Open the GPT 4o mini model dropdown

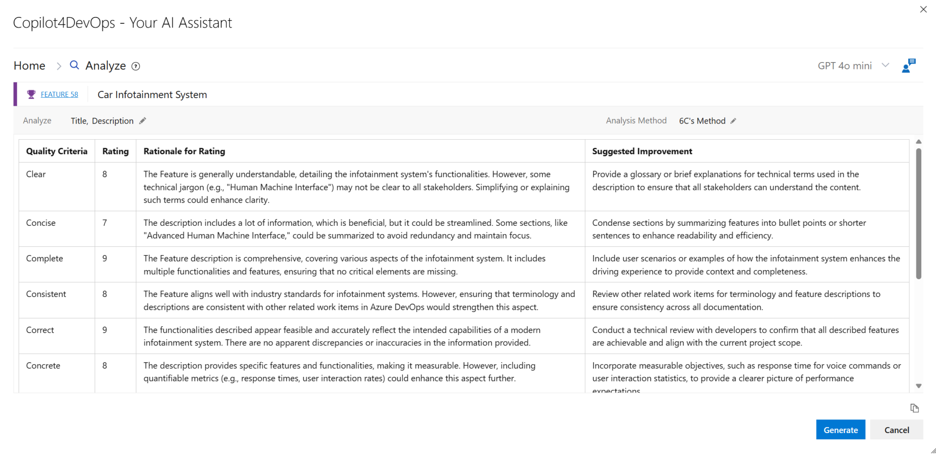[845, 65]
